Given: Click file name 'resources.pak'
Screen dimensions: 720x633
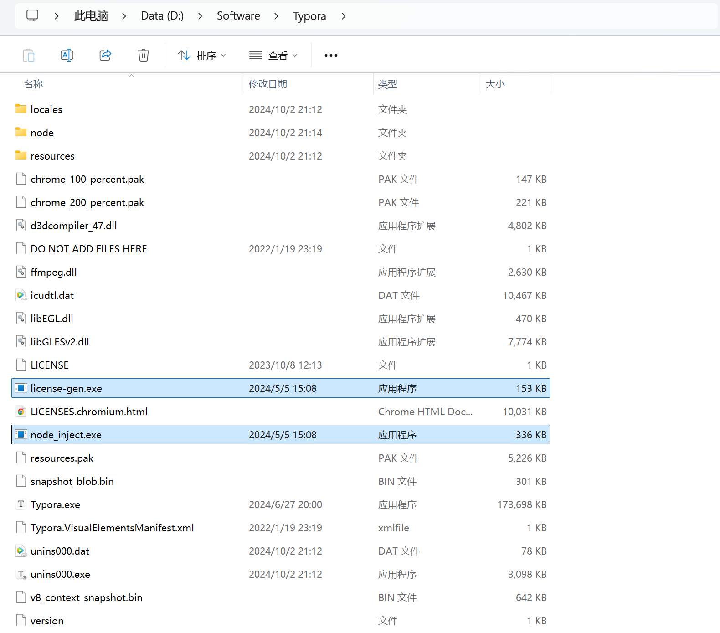Looking at the screenshot, I should pyautogui.click(x=62, y=458).
